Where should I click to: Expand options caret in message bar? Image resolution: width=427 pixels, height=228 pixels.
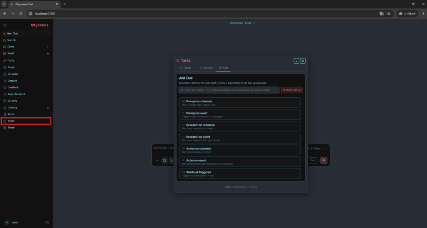click(157, 161)
